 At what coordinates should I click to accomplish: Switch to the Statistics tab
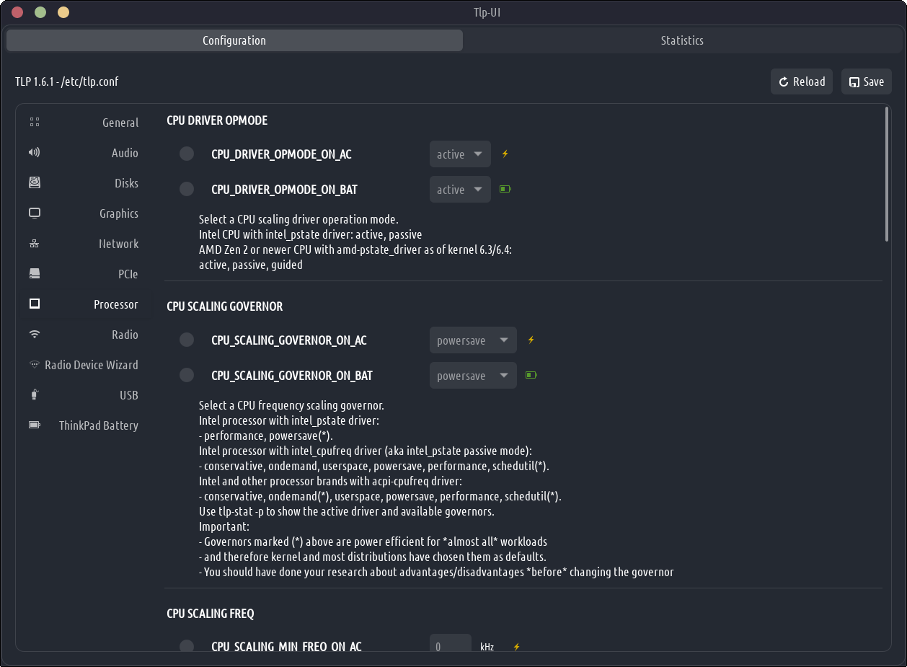pos(681,40)
